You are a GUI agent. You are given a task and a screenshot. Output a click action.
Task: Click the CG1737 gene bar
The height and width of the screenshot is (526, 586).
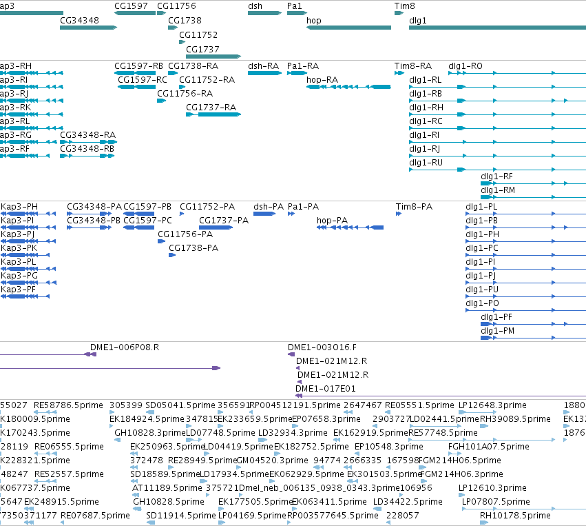(213, 57)
